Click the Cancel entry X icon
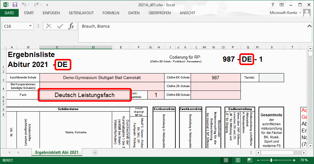 click(49, 26)
